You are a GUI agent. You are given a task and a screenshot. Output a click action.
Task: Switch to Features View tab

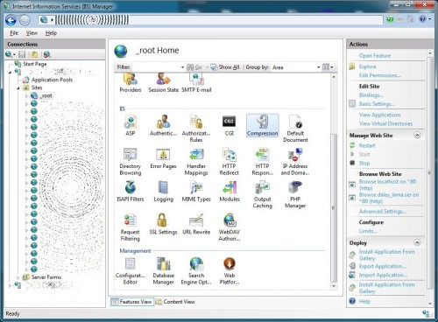click(x=132, y=302)
